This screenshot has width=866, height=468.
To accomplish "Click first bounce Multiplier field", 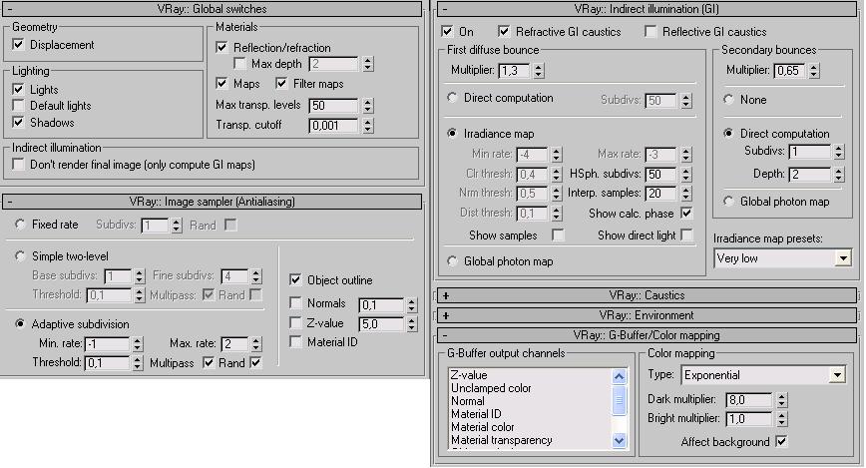I will click(514, 71).
